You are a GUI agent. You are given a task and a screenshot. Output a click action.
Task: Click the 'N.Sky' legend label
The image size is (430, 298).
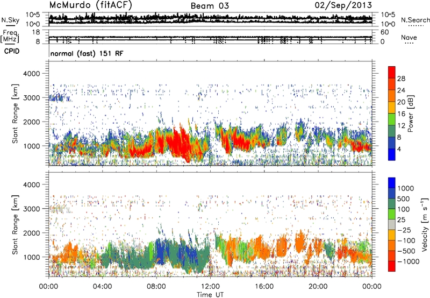(10, 20)
